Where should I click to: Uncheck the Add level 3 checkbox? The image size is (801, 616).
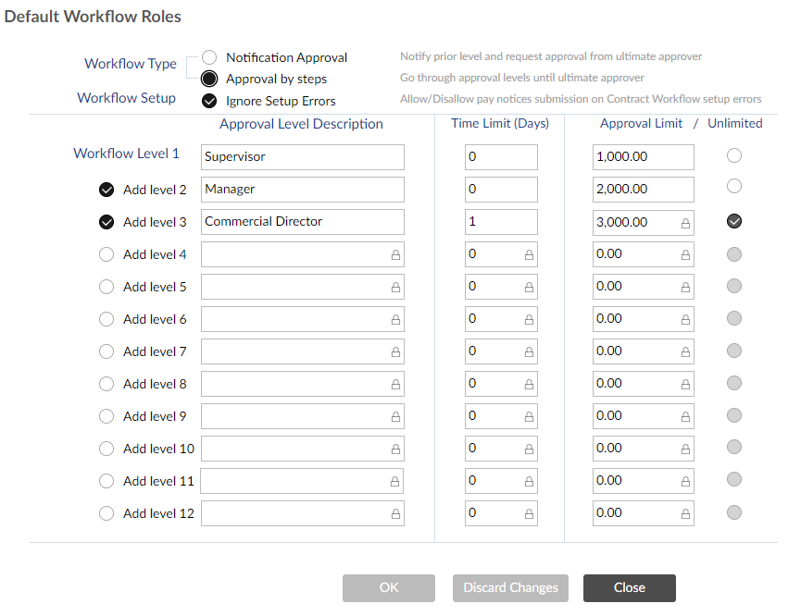point(106,222)
